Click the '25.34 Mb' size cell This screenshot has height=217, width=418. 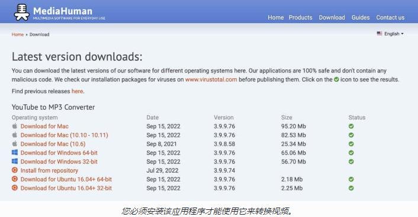coord(294,144)
